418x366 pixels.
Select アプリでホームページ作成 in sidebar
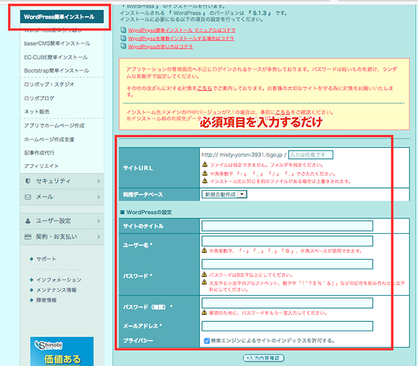[x=54, y=125]
